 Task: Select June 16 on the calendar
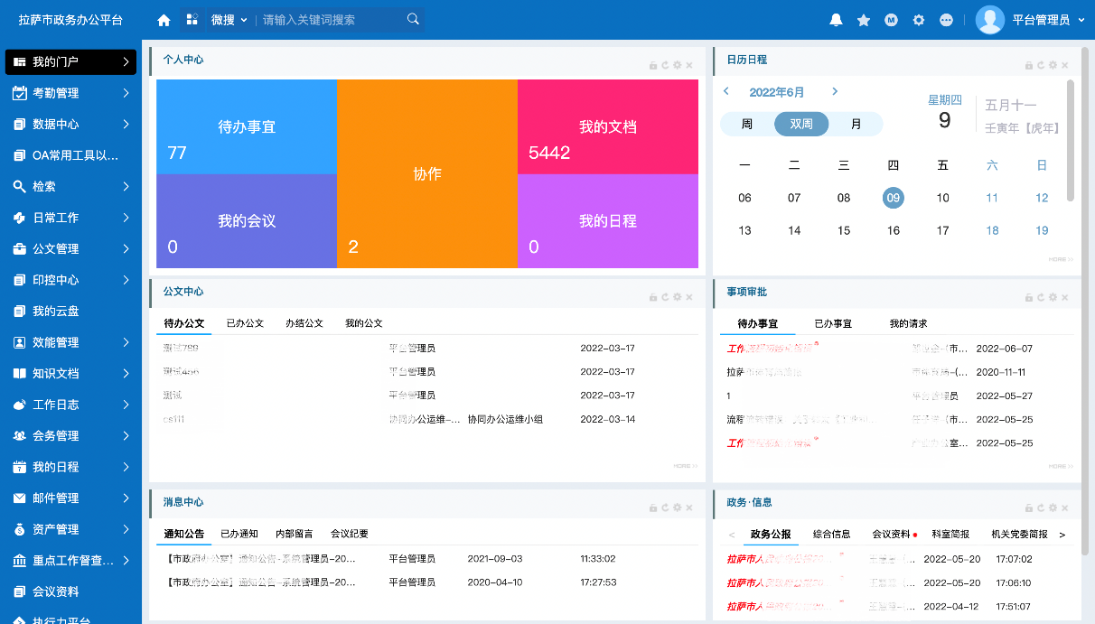893,230
